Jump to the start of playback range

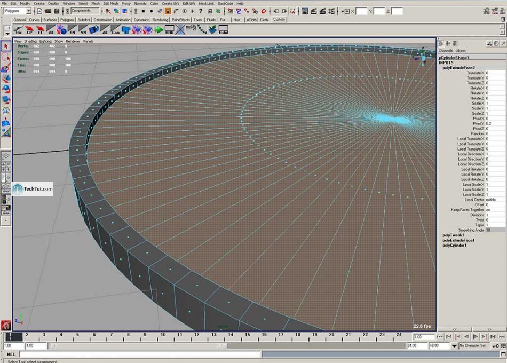click(x=440, y=337)
